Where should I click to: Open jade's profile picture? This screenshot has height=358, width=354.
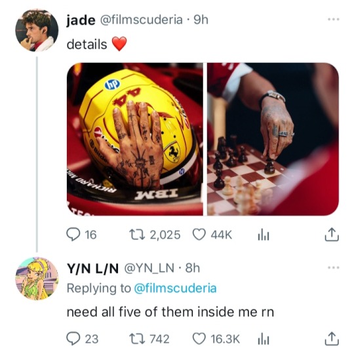click(37, 30)
